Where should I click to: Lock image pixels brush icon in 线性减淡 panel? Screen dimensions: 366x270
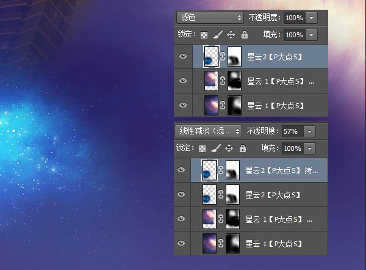[x=216, y=148]
